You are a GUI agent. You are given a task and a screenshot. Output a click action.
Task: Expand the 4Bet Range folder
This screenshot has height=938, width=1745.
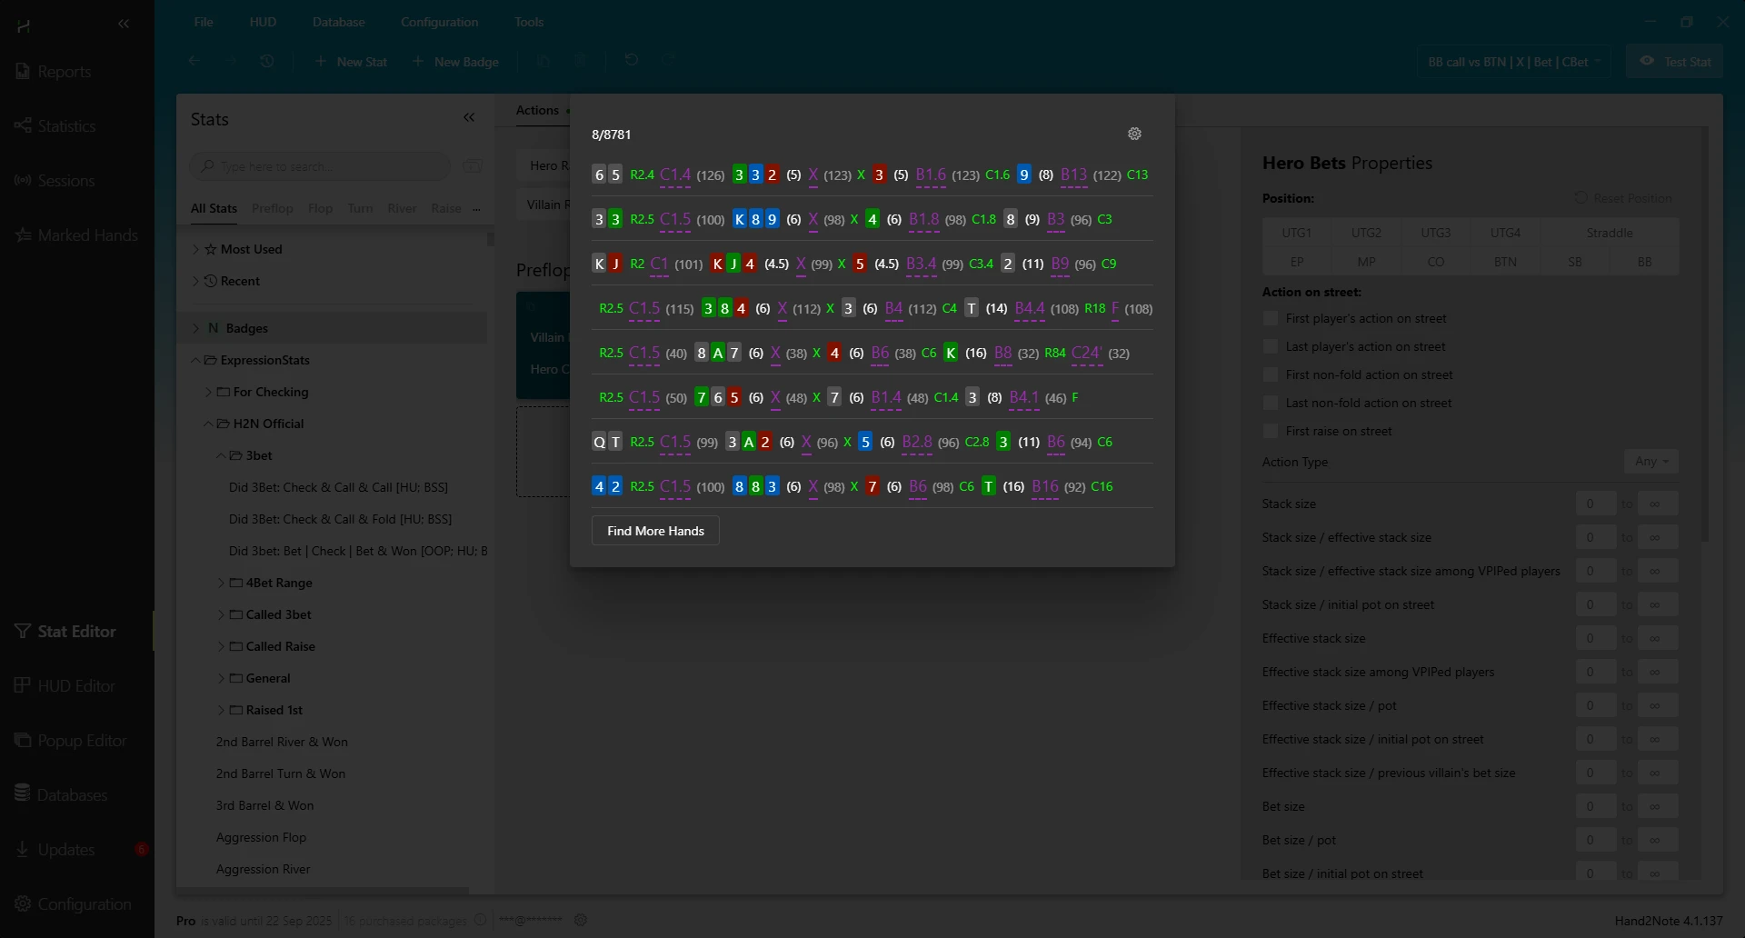[x=221, y=583]
